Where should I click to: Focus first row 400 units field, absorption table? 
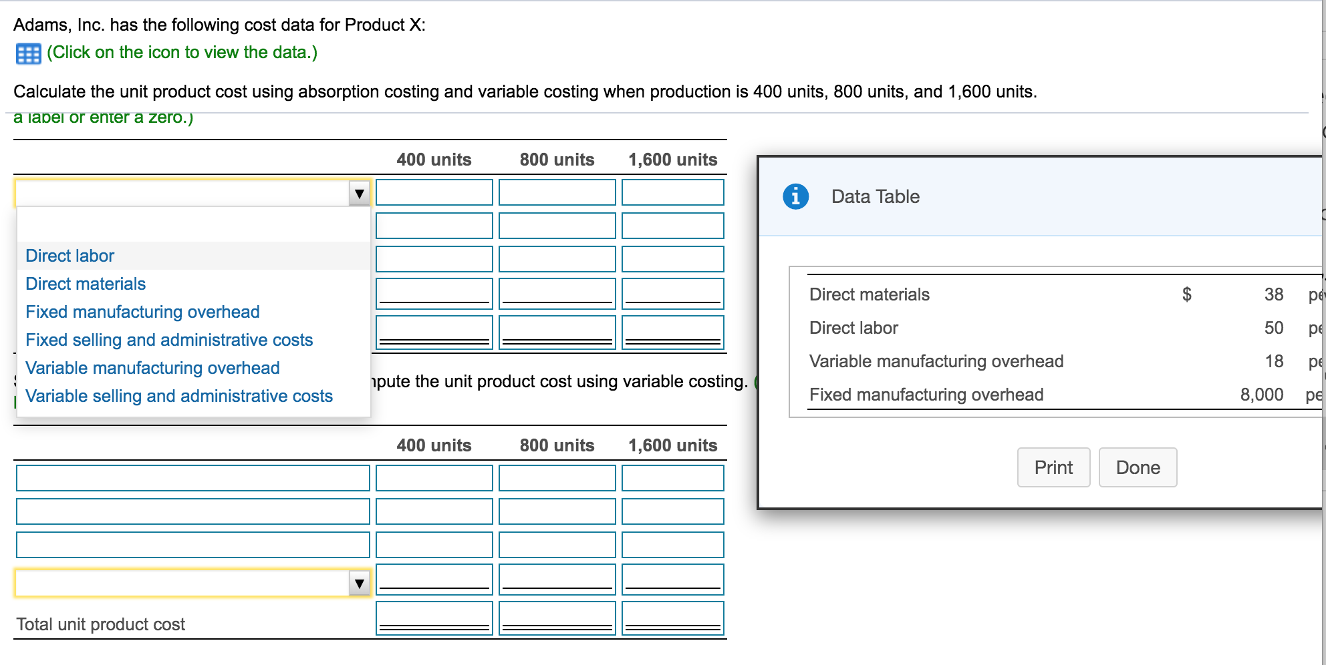click(x=434, y=192)
